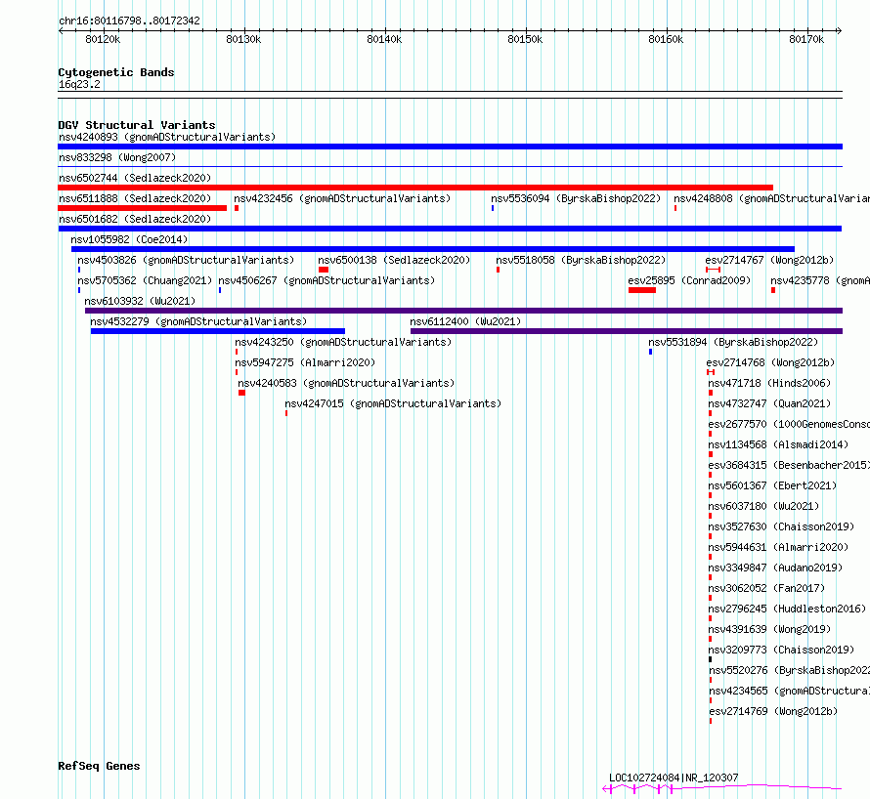Open nsv4503826 gnomADStructuralVariants label

click(186, 260)
